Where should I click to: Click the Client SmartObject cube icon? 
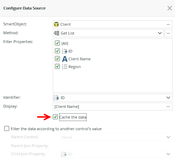tap(56, 24)
